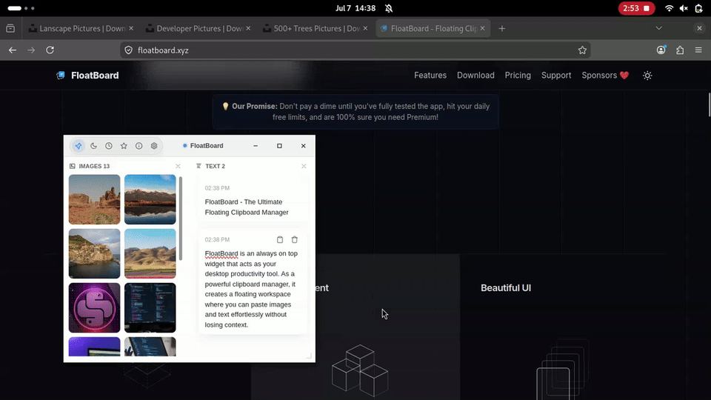Open the Features nav link
This screenshot has height=400, width=711.
[430, 76]
